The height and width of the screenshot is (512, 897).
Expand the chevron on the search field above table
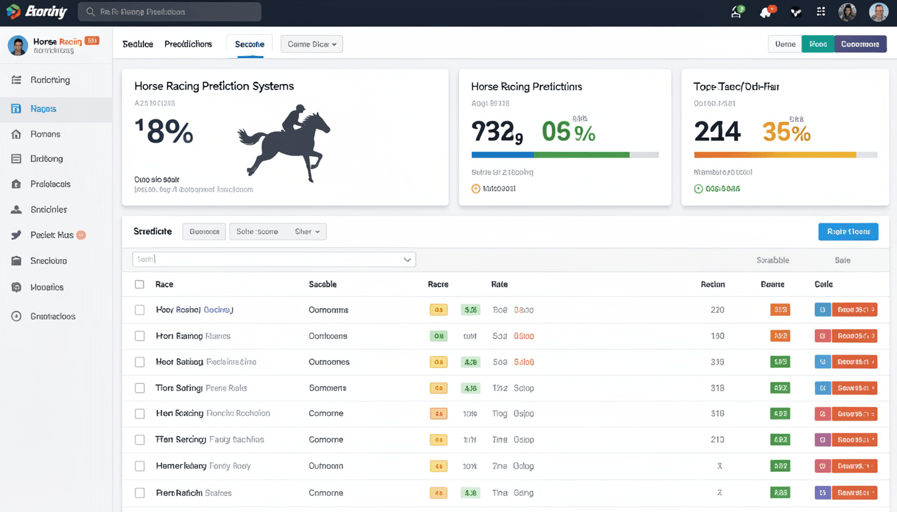407,259
